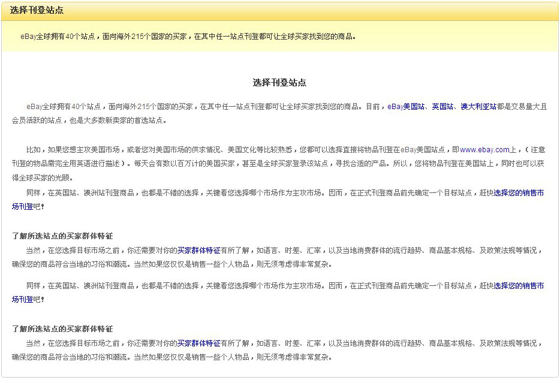The image size is (560, 383).
Task: Open the eBay美国站 link
Action: coord(406,107)
